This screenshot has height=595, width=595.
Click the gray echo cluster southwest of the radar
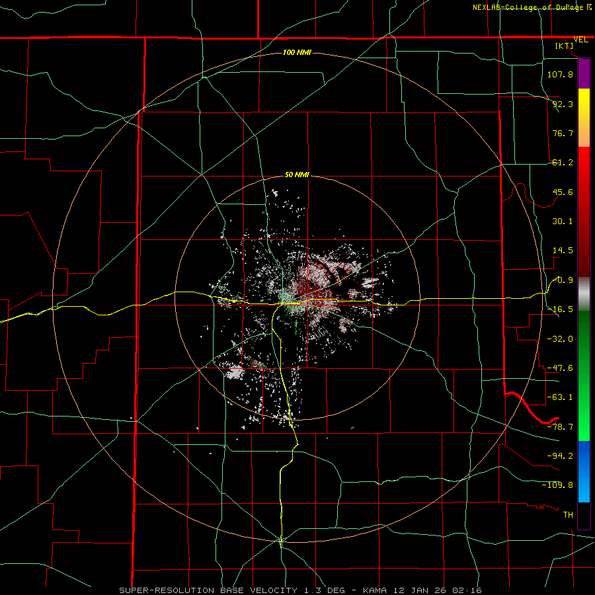(x=235, y=373)
